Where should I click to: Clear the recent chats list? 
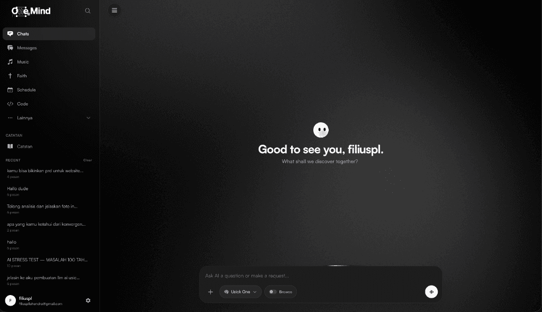(x=87, y=160)
